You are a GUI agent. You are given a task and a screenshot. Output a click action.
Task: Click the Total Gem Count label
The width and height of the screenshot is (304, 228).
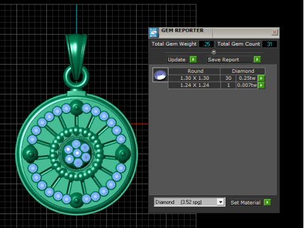pos(239,44)
